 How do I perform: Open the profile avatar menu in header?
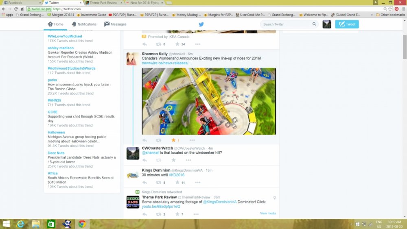pos(327,24)
